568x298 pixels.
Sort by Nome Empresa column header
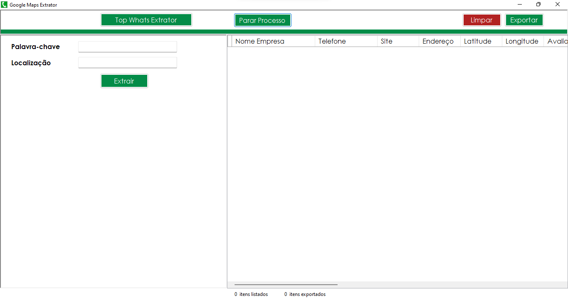pyautogui.click(x=273, y=41)
